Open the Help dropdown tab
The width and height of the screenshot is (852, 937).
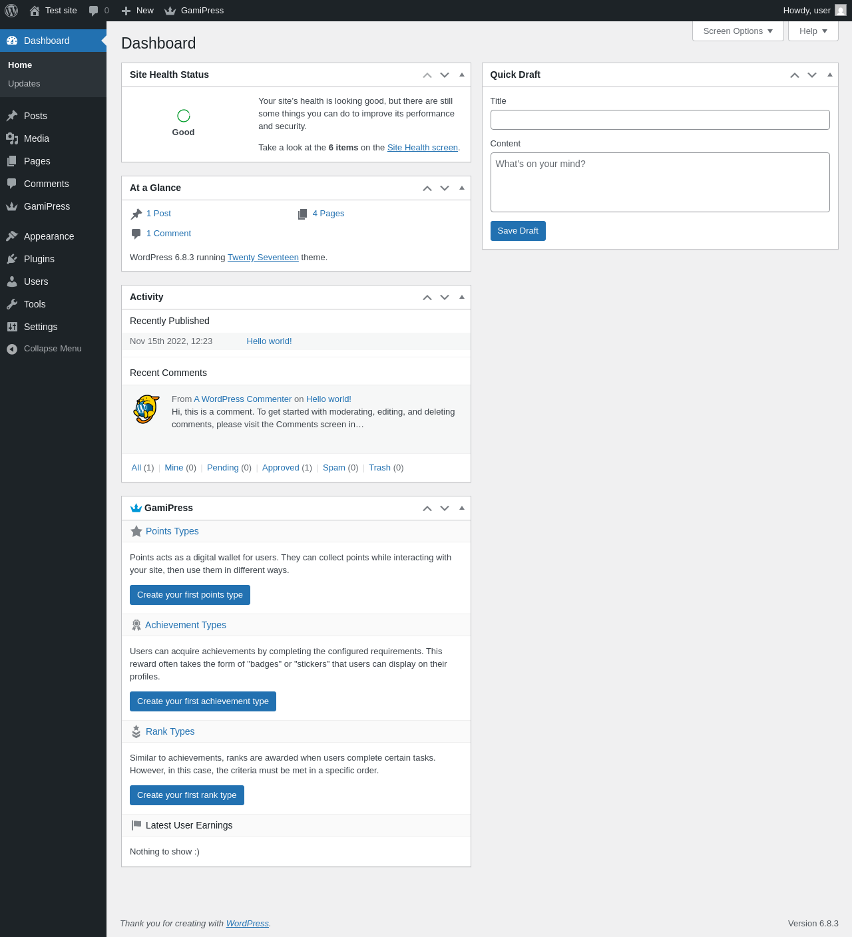pos(813,31)
